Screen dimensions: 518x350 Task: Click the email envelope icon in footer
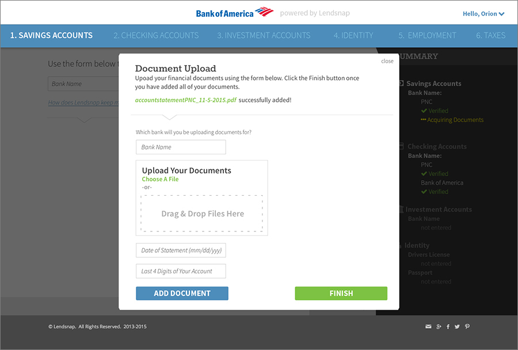click(x=428, y=327)
